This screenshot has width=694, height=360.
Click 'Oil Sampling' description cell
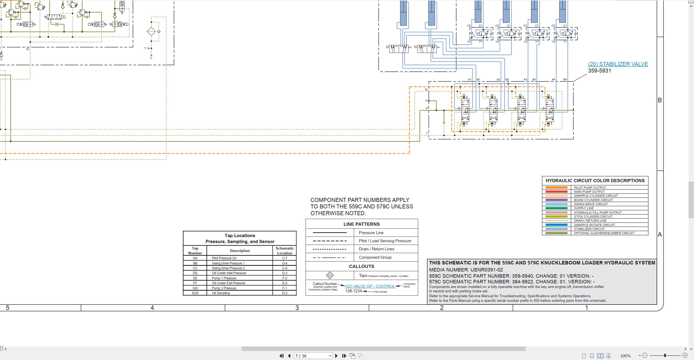pyautogui.click(x=240, y=293)
